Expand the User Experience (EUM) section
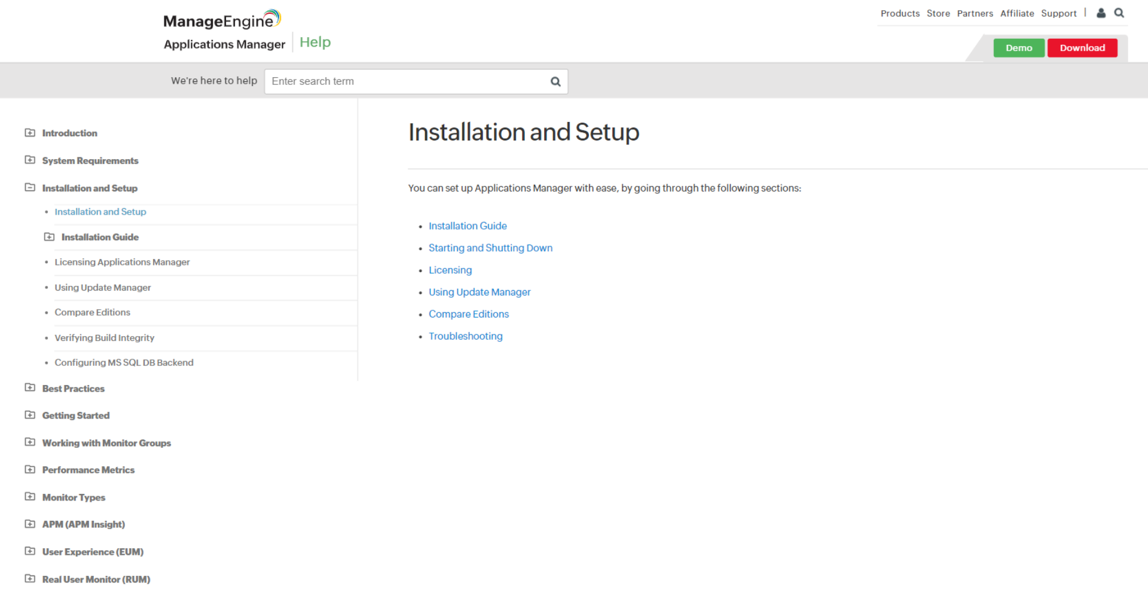This screenshot has height=592, width=1148. click(30, 551)
